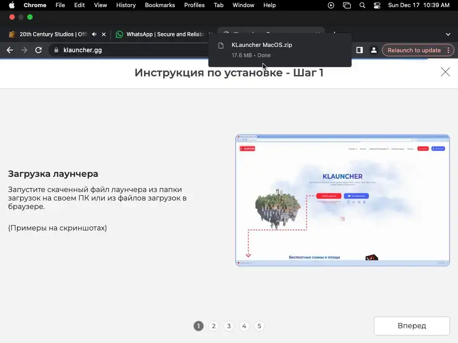Switch to the WhatsApp tab
The image size is (458, 343).
coord(165,34)
